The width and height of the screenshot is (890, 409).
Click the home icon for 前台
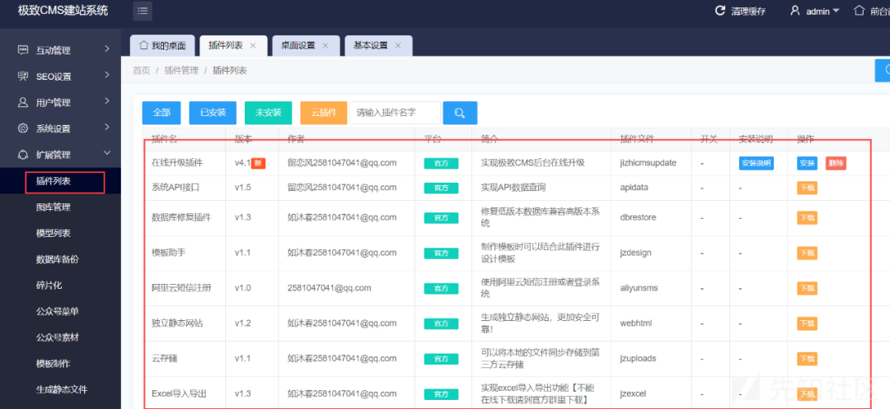point(860,11)
